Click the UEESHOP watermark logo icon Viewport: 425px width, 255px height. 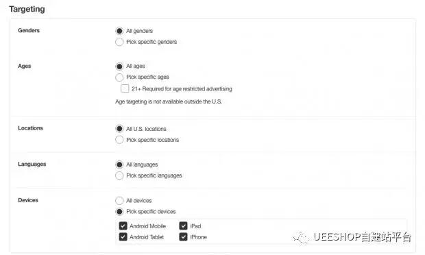coord(301,238)
